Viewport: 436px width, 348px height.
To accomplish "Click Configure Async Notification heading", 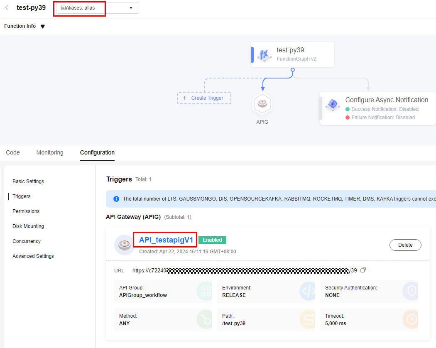I will (x=387, y=100).
